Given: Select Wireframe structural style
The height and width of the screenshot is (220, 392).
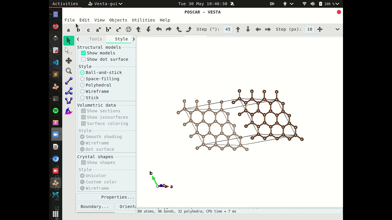Looking at the screenshot, I should click(x=82, y=91).
